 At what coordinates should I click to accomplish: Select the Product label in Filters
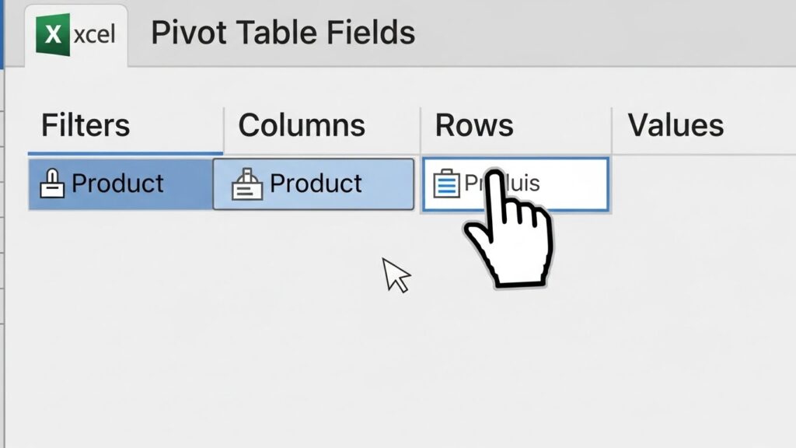pos(117,184)
